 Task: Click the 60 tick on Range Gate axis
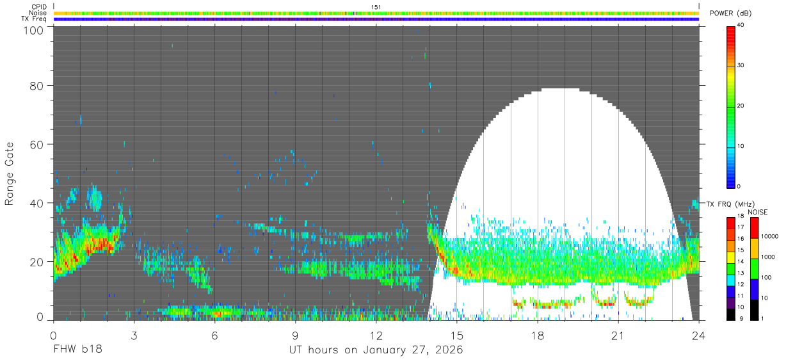tap(37, 144)
